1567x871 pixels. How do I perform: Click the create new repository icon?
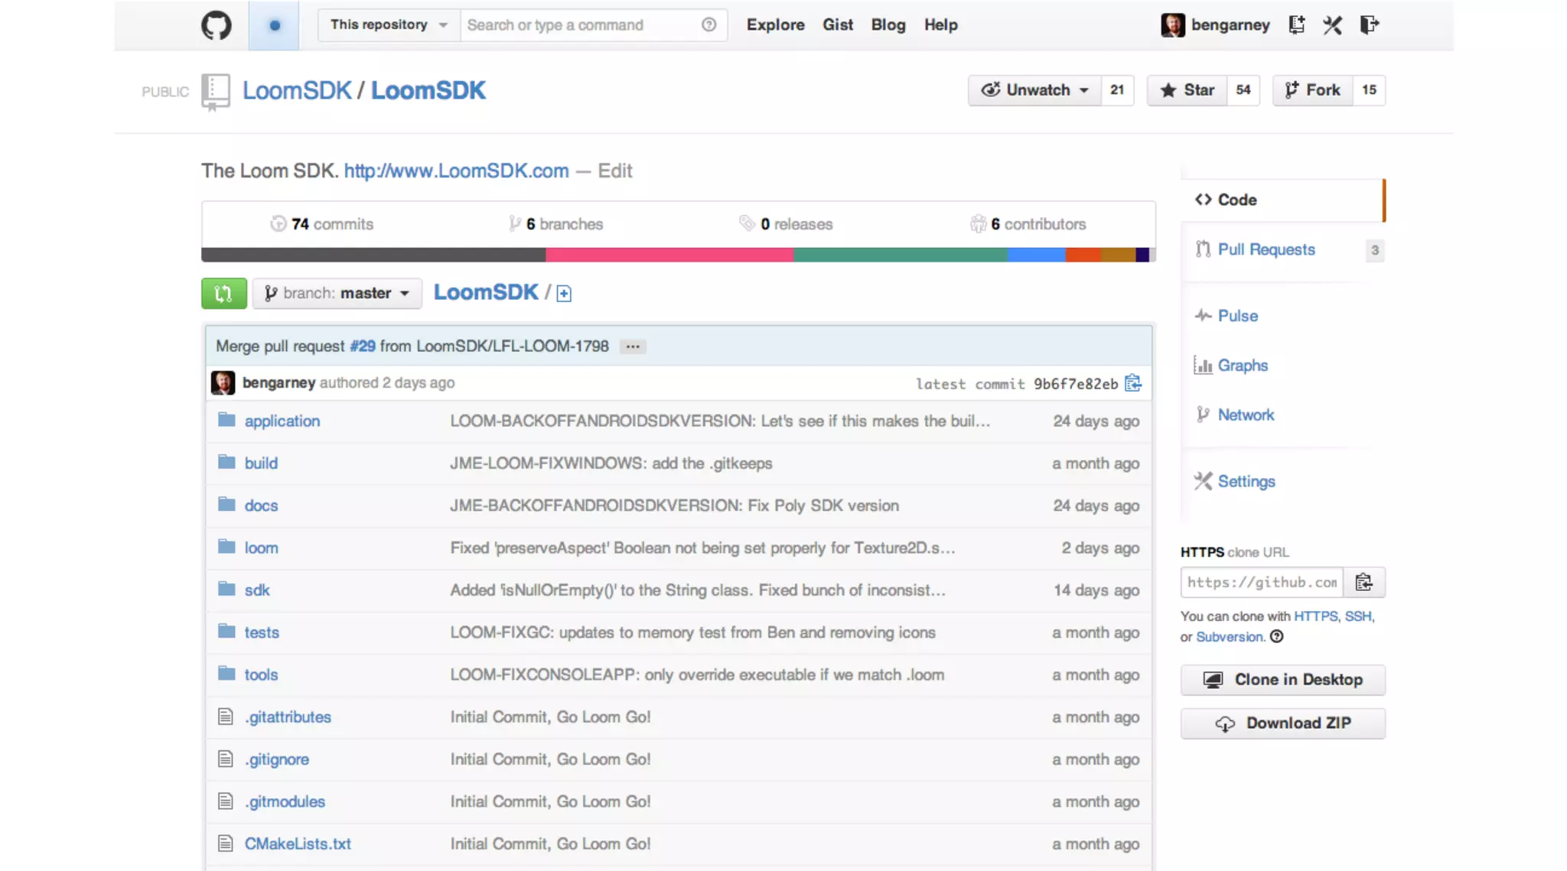(x=1296, y=24)
